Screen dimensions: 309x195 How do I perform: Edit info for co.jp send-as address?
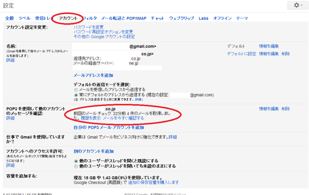click(x=269, y=54)
